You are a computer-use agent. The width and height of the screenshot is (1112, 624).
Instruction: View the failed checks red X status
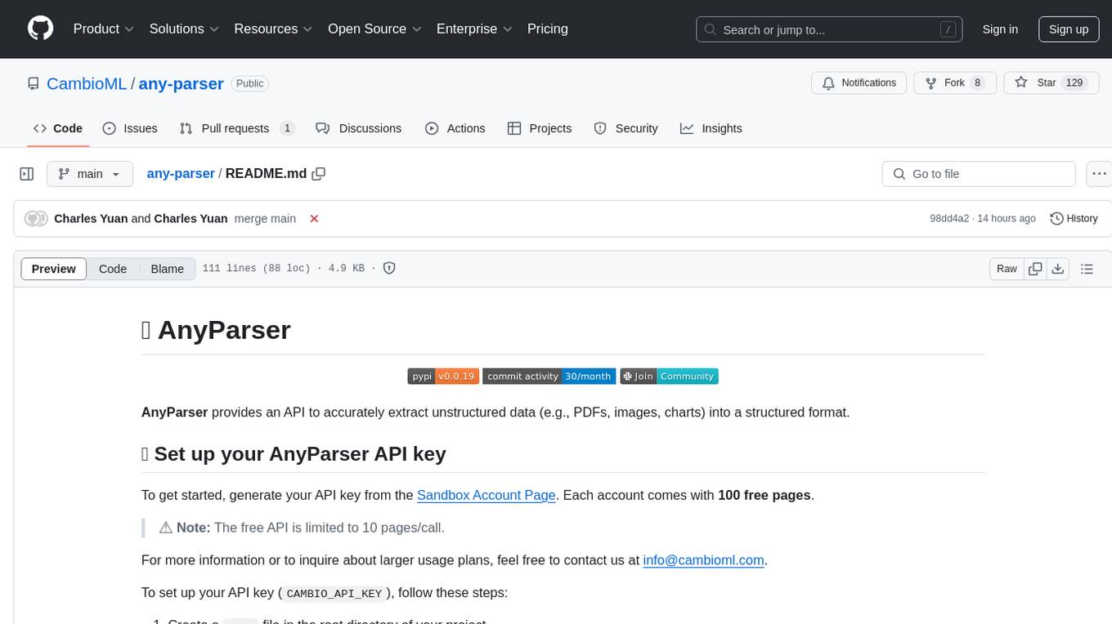pos(314,218)
